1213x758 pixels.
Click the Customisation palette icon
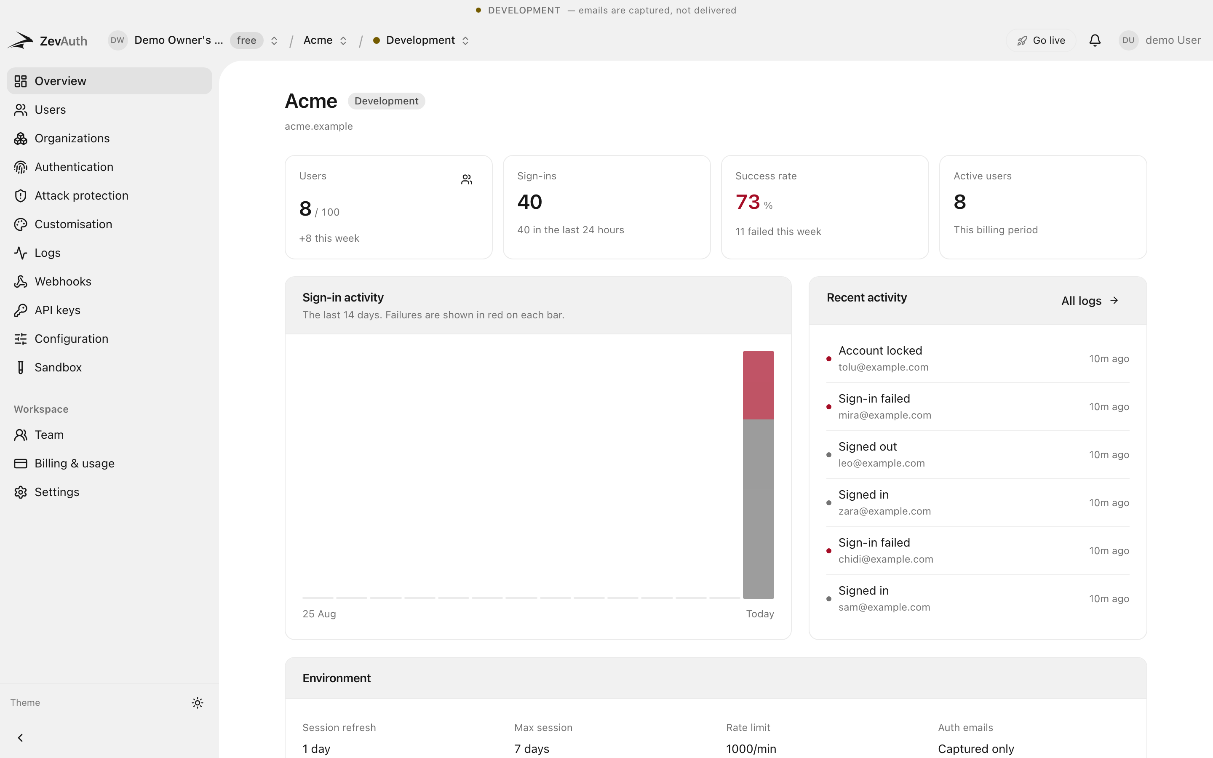[21, 224]
